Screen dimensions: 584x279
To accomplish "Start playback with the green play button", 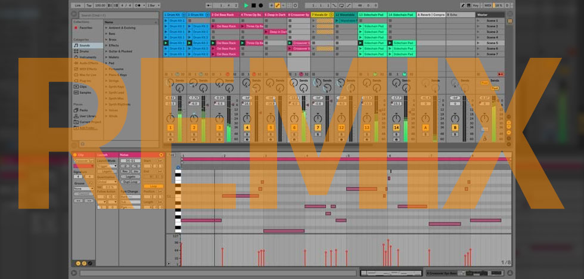I will 246,5.
